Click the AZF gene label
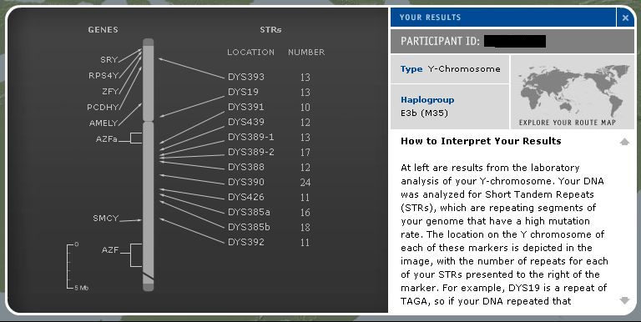The image size is (641, 322). point(110,249)
